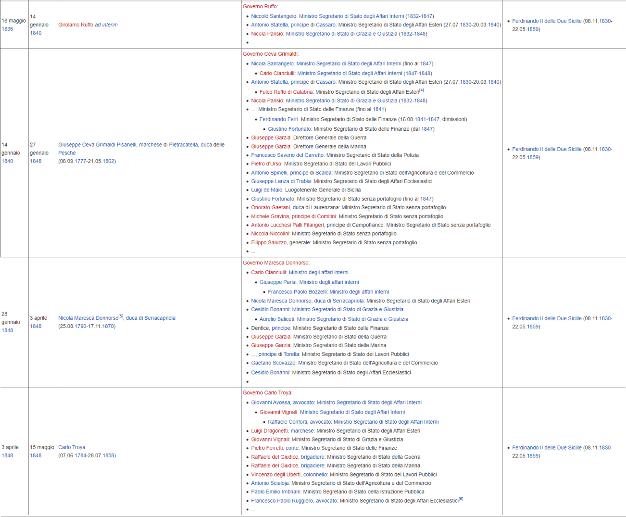
Task: Click the Ferdinando Ferri link
Action: coord(279,119)
